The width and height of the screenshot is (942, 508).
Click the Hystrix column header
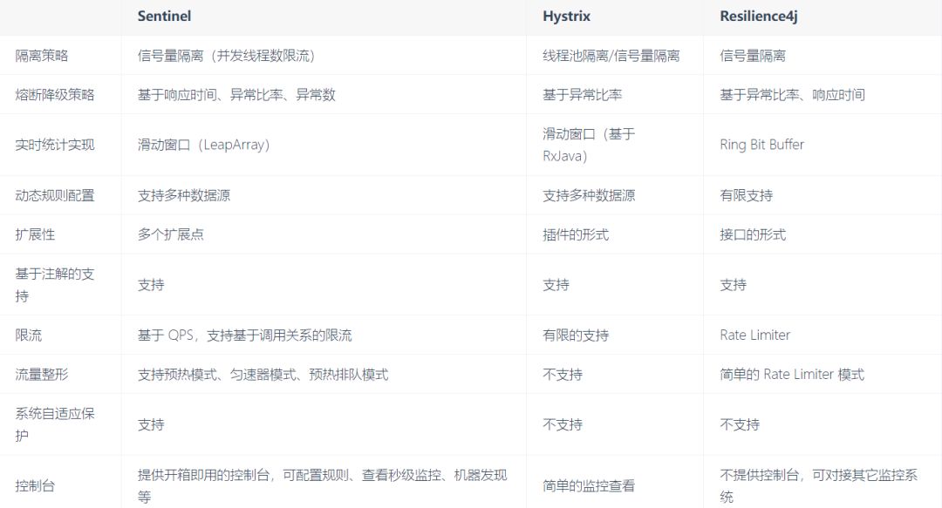566,17
